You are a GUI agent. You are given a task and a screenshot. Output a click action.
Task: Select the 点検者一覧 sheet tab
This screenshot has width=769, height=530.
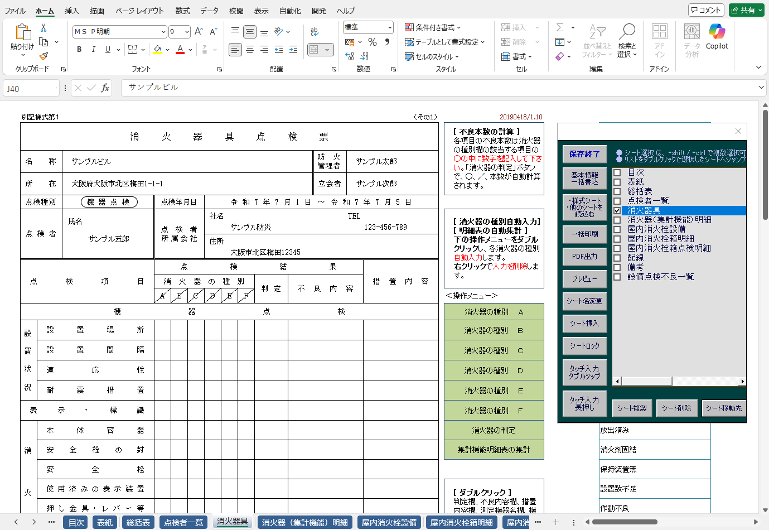click(x=184, y=523)
